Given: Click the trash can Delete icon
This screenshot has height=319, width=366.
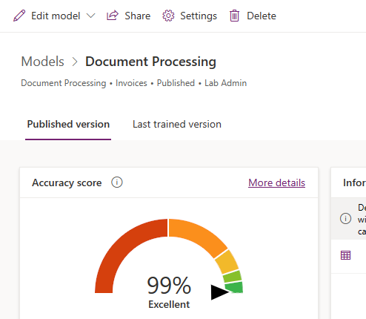Looking at the screenshot, I should click(234, 16).
